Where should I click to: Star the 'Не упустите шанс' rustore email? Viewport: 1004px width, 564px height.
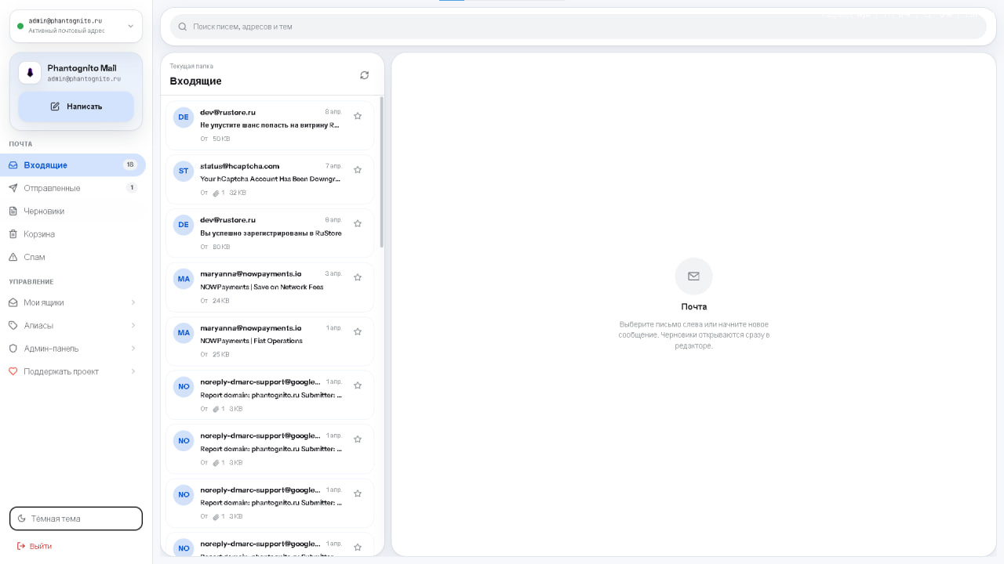coord(358,116)
